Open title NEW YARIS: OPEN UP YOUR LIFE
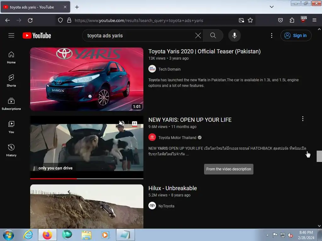Viewport: 322px width, 241px height. coord(190,120)
